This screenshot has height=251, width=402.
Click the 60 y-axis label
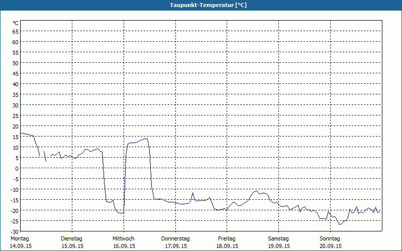coord(16,42)
